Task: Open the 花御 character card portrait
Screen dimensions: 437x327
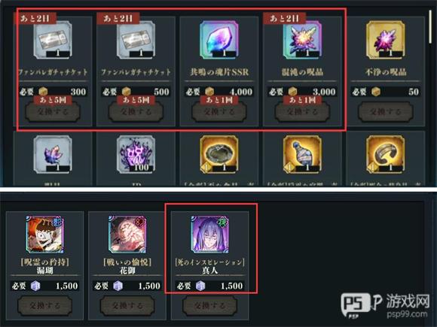Action: [x=127, y=234]
